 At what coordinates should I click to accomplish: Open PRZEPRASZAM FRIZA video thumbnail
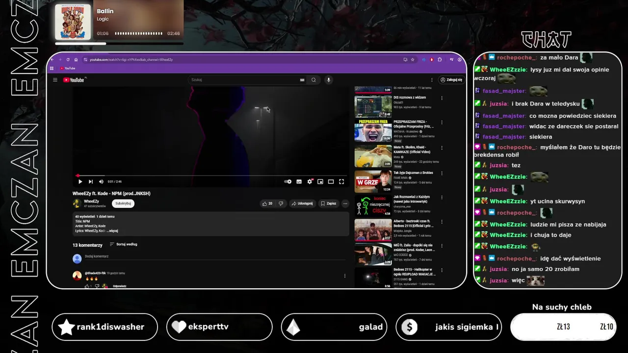[373, 131]
